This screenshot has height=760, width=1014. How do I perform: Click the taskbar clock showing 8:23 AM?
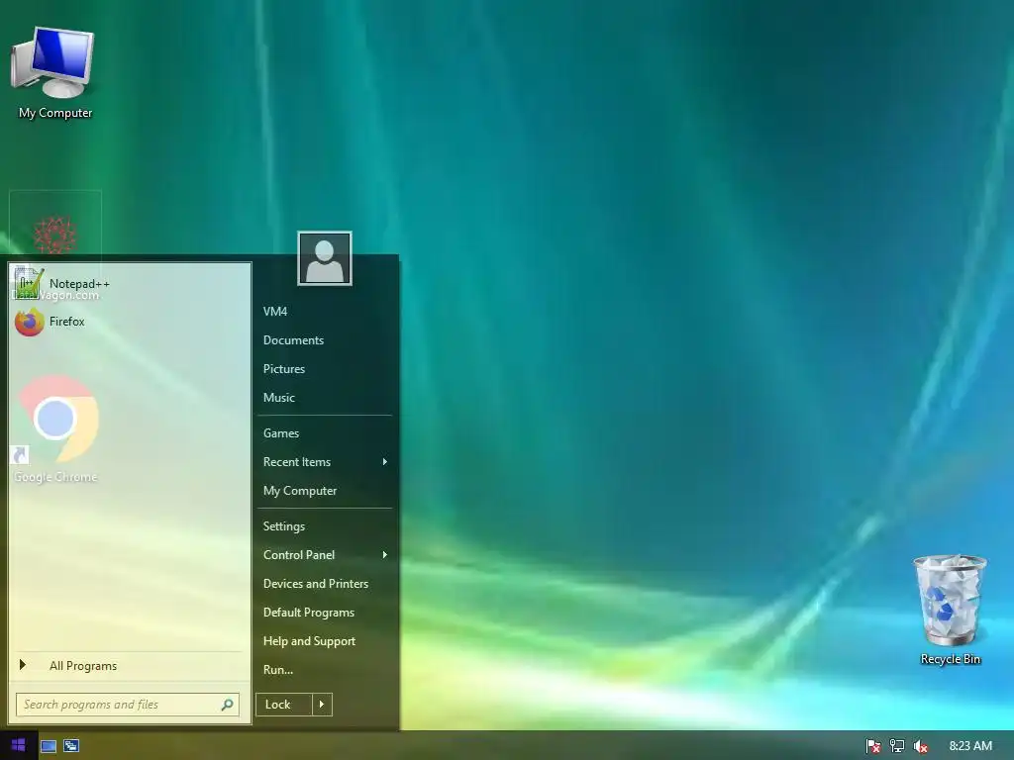pyautogui.click(x=970, y=746)
